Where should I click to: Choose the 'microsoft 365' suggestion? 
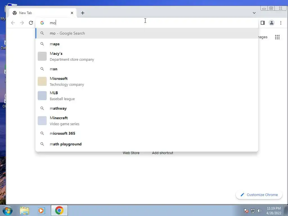(147, 133)
